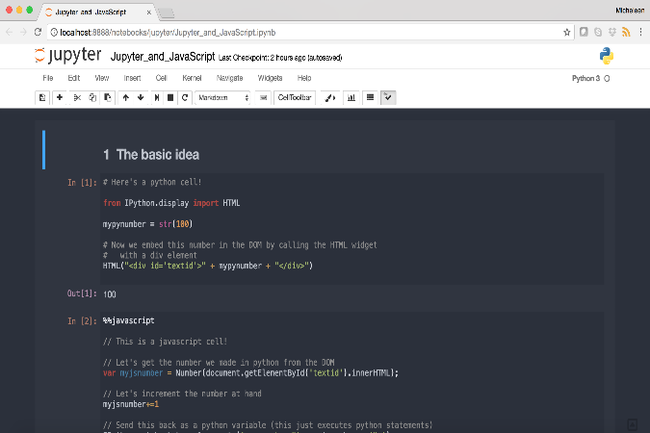Screen dimensions: 650x433
Task: Toggle the list-lines toolbar button
Action: [371, 97]
